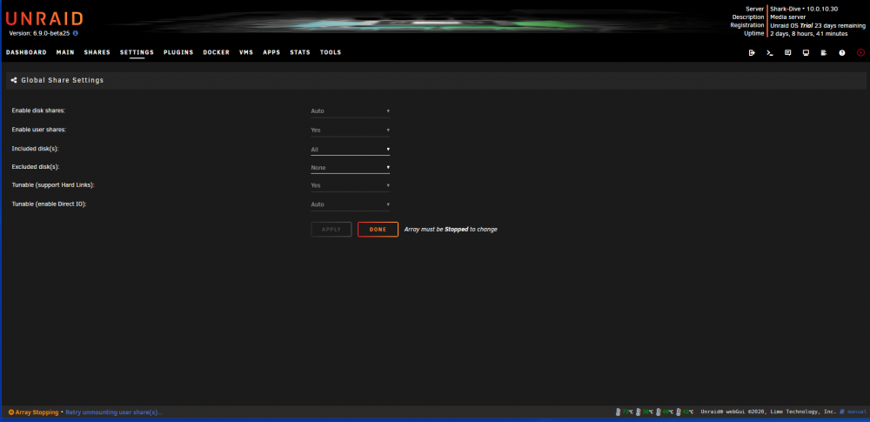
Task: Click the Array must be Stopped notice
Action: point(451,230)
